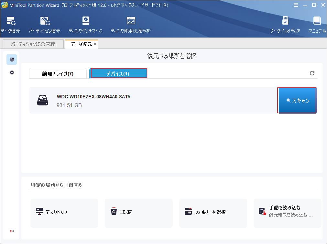Recover from ゴミ箱 location
This screenshot has width=327, height=244.
coord(139,213)
